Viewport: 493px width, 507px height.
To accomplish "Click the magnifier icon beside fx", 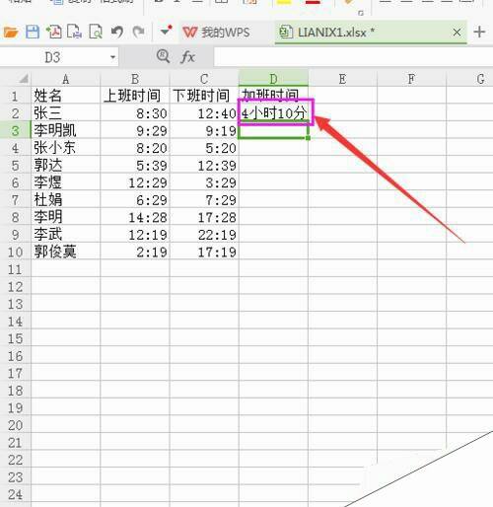I will [163, 56].
